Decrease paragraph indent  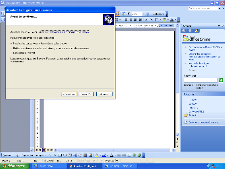click(135, 20)
